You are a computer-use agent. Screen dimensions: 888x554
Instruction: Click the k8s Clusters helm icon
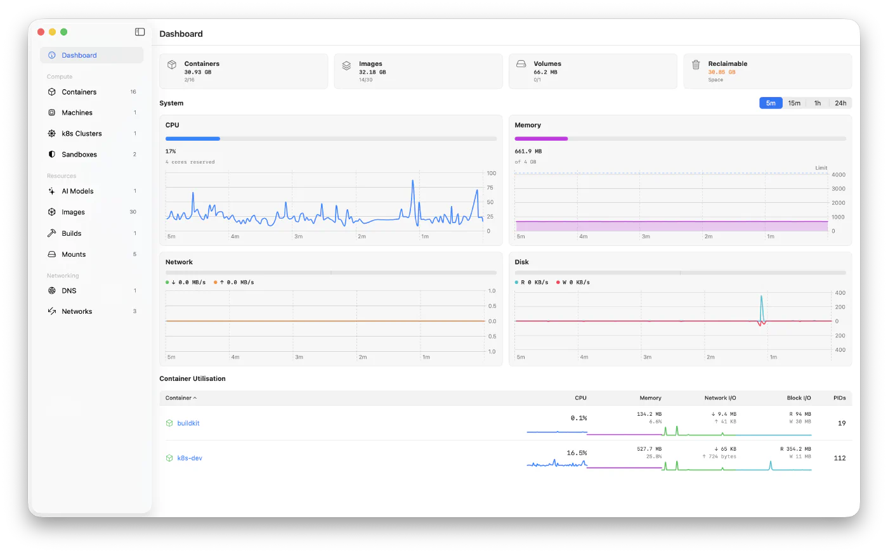tap(52, 134)
